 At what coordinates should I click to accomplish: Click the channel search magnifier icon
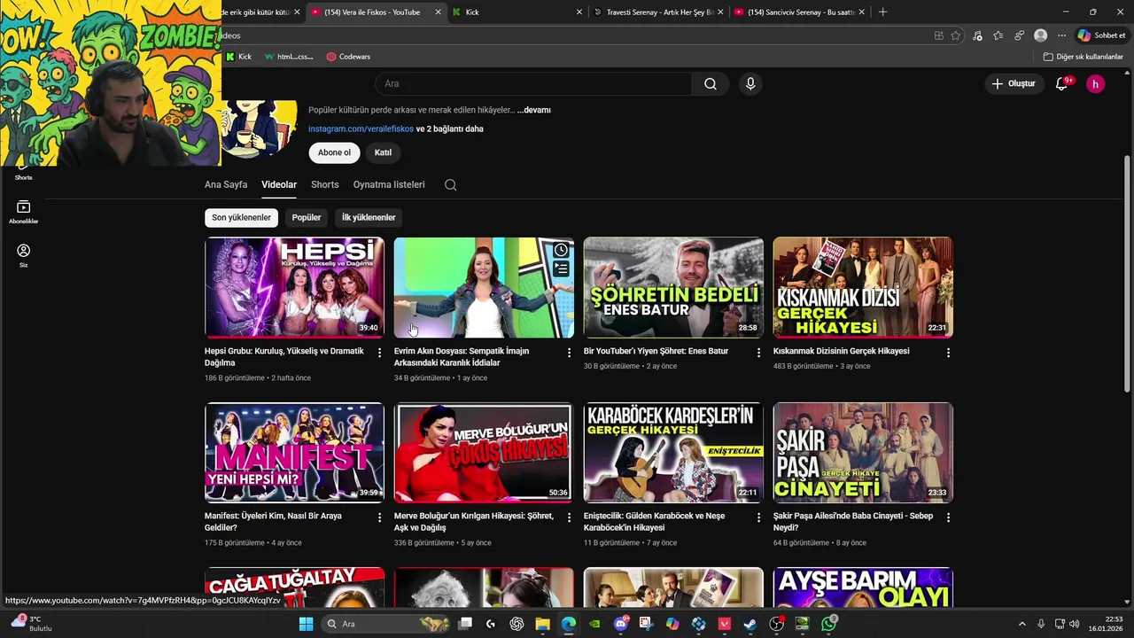tap(450, 185)
